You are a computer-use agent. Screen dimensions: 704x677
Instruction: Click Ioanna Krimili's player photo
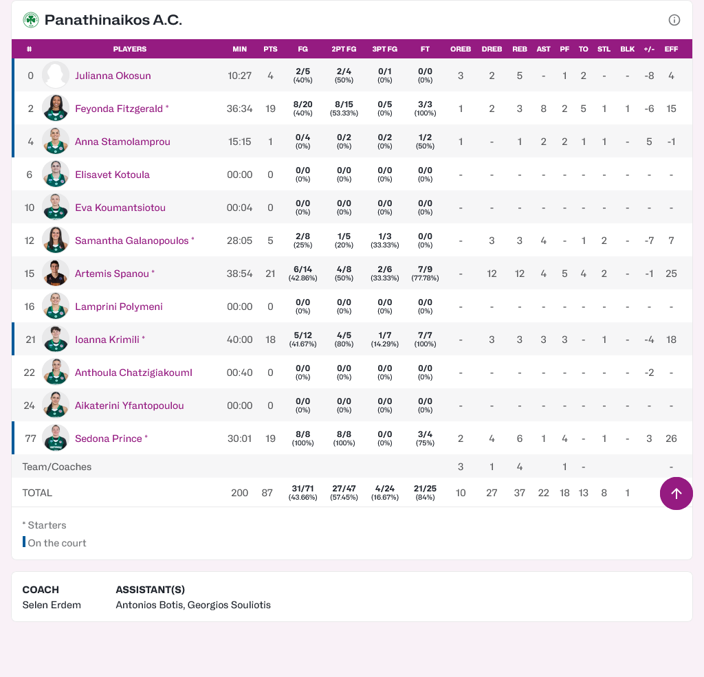(x=56, y=340)
